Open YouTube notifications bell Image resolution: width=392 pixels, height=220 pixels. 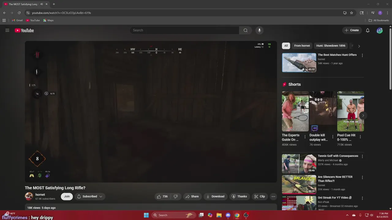(368, 30)
